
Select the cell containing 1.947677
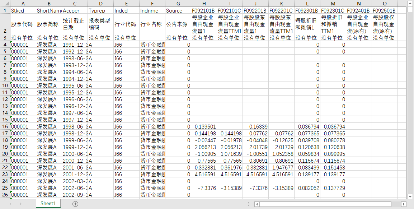click(x=282, y=167)
